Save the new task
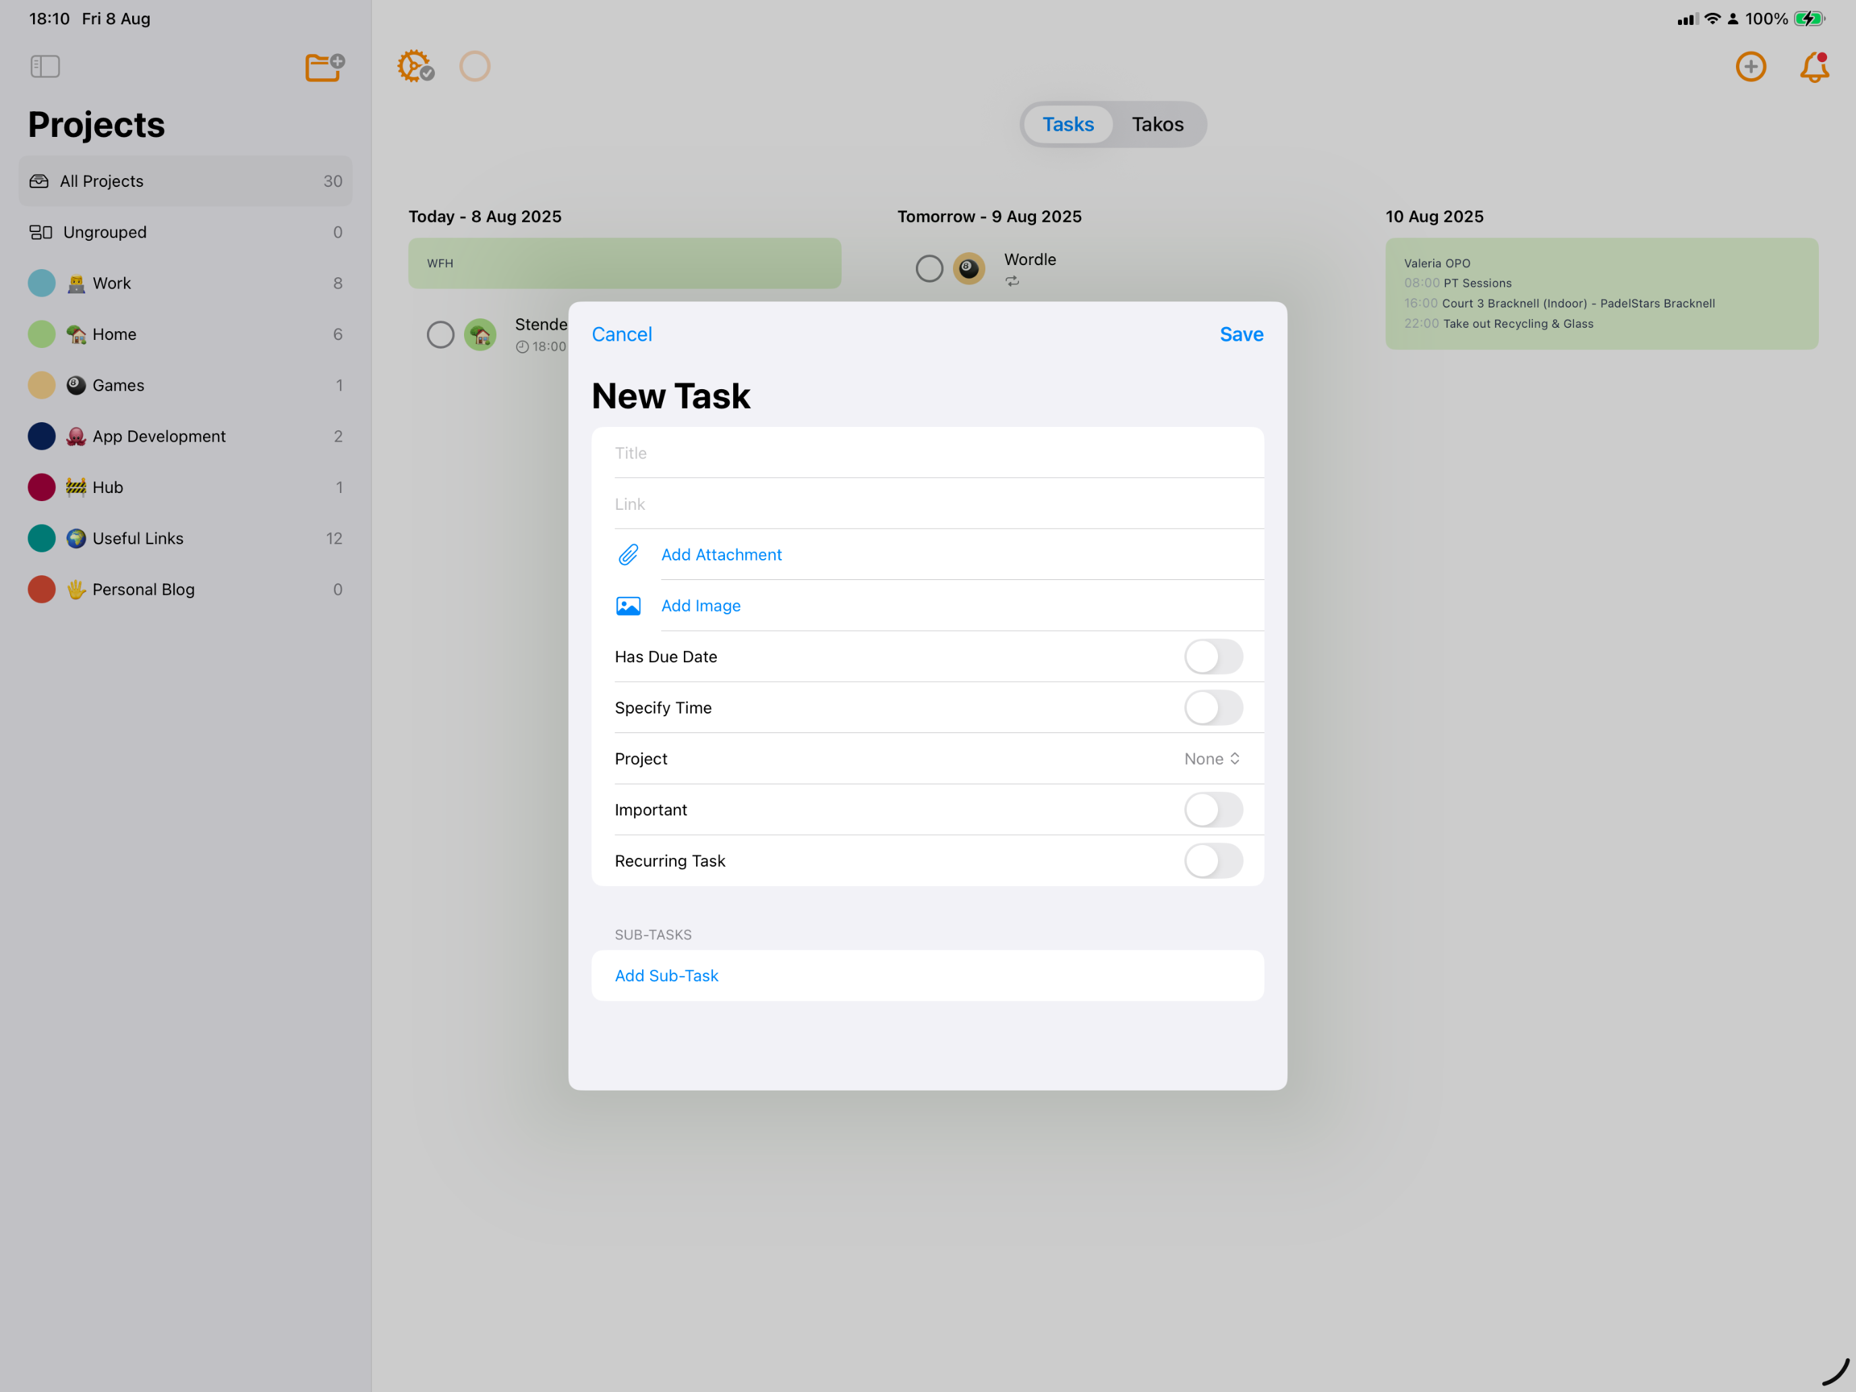The width and height of the screenshot is (1856, 1392). 1242,335
